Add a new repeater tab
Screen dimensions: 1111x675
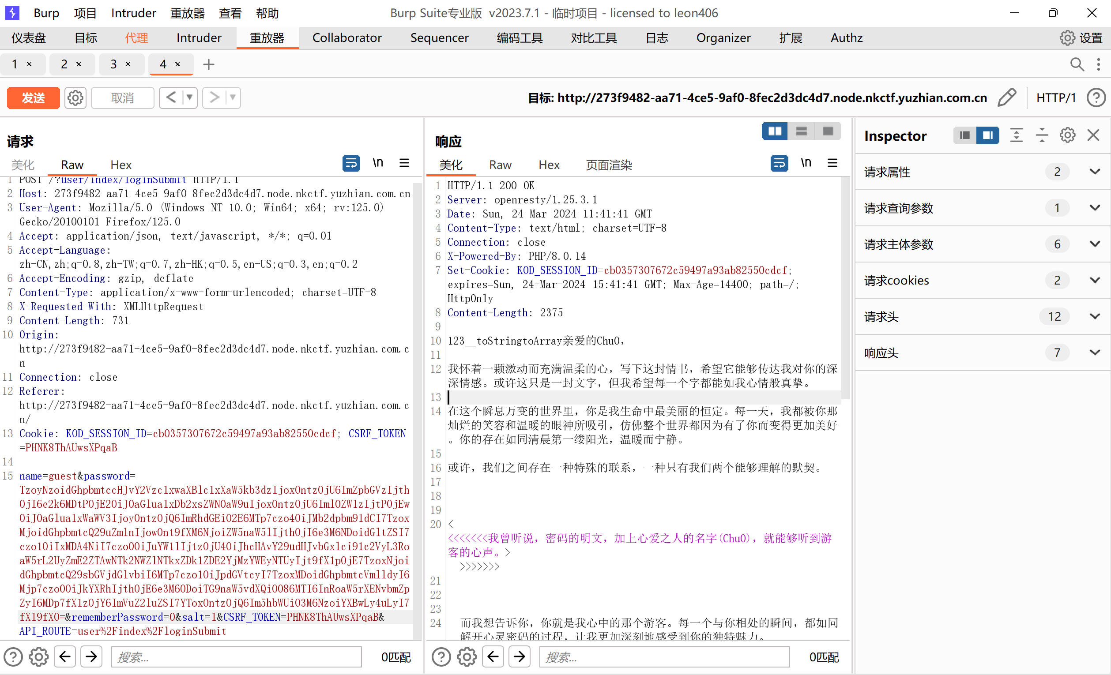point(209,64)
